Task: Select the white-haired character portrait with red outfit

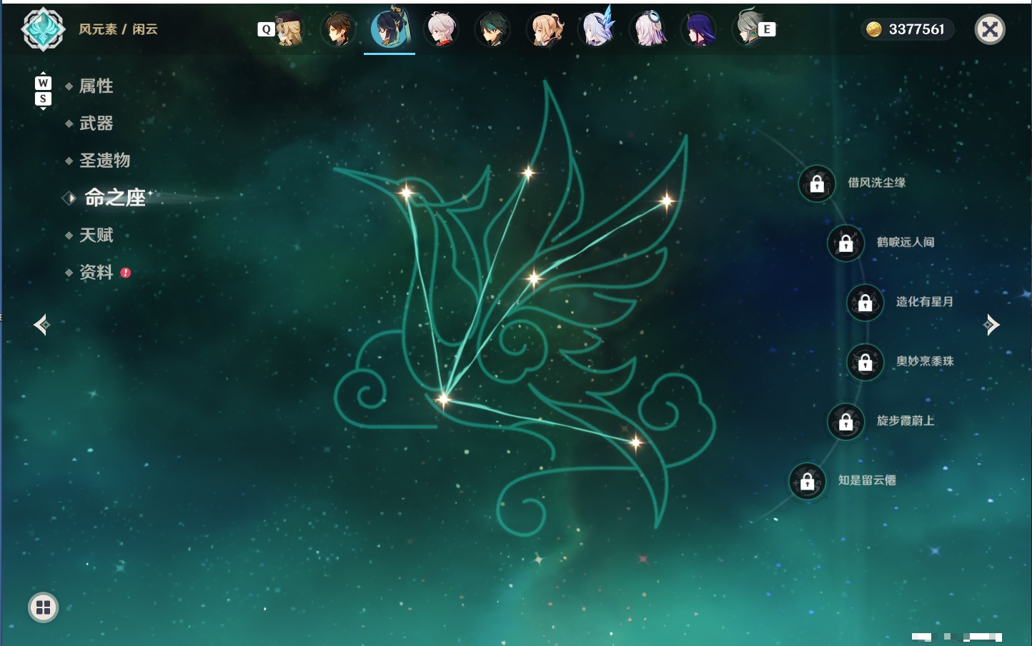Action: click(x=442, y=29)
